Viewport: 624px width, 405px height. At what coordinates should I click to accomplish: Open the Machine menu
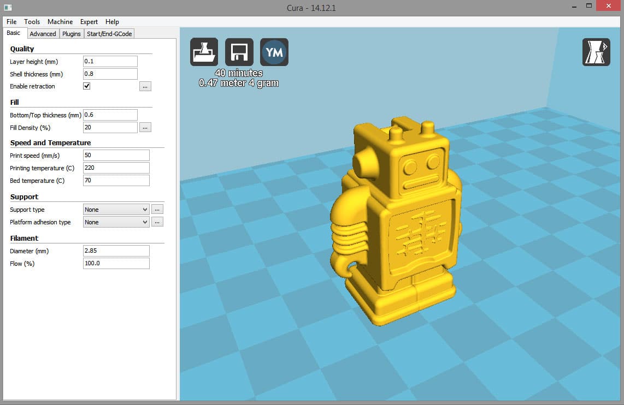click(60, 22)
